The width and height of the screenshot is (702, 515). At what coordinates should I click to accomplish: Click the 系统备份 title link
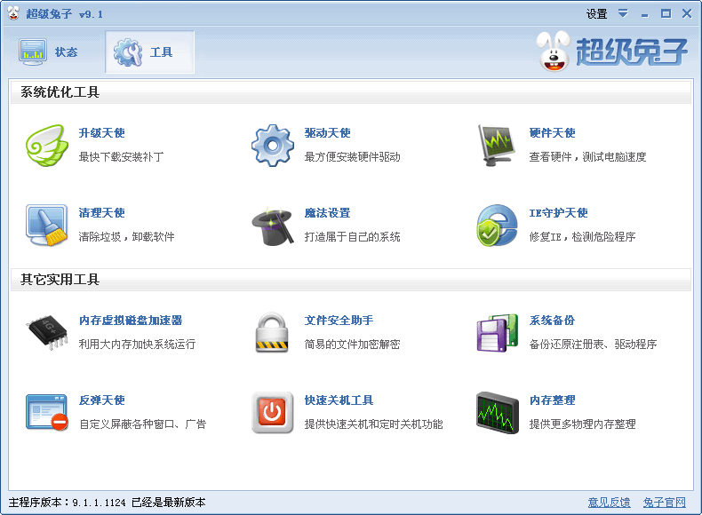552,321
